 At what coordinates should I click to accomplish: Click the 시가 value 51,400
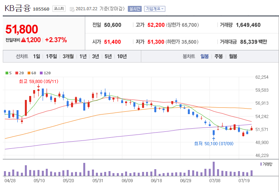112,42
